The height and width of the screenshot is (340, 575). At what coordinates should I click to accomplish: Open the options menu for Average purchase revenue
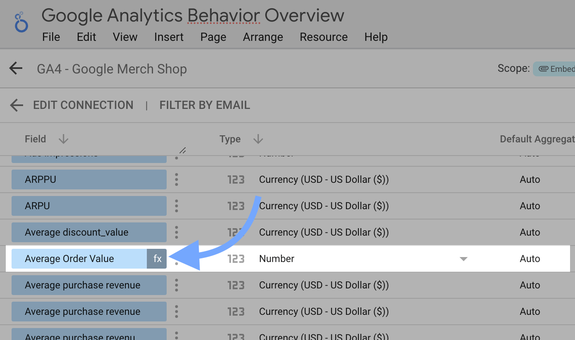click(177, 285)
